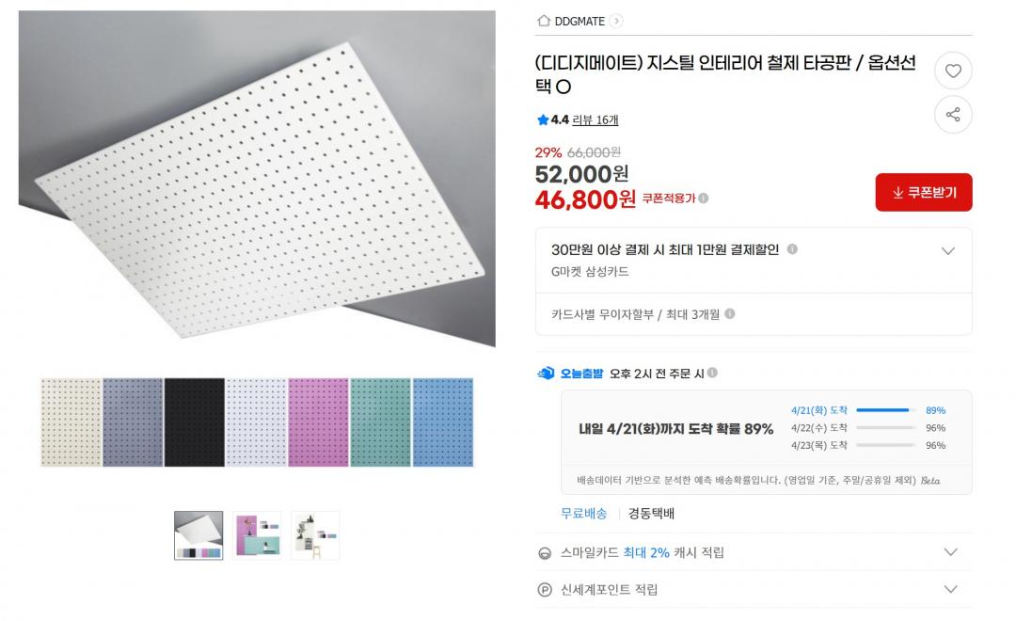This screenshot has height=621, width=1016.
Task: Expand the 신세계포인트 적립 row
Action: 950,590
